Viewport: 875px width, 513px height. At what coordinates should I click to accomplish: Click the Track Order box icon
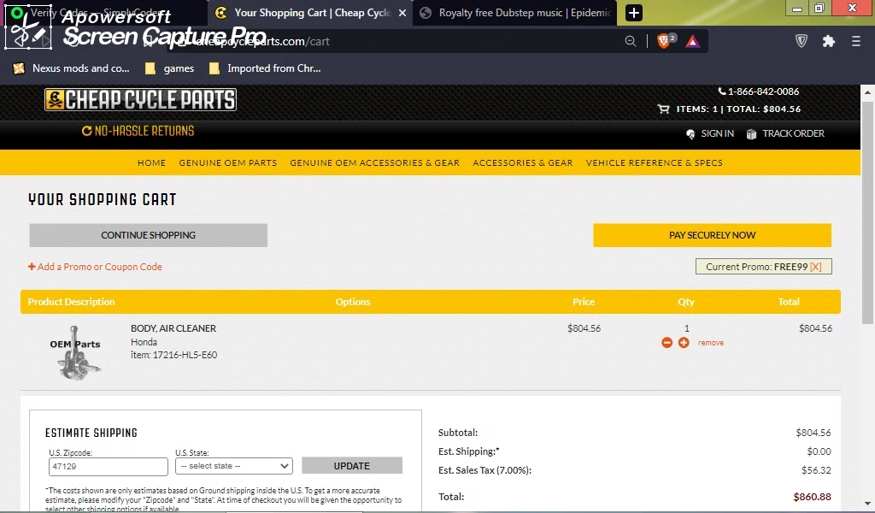(x=752, y=134)
